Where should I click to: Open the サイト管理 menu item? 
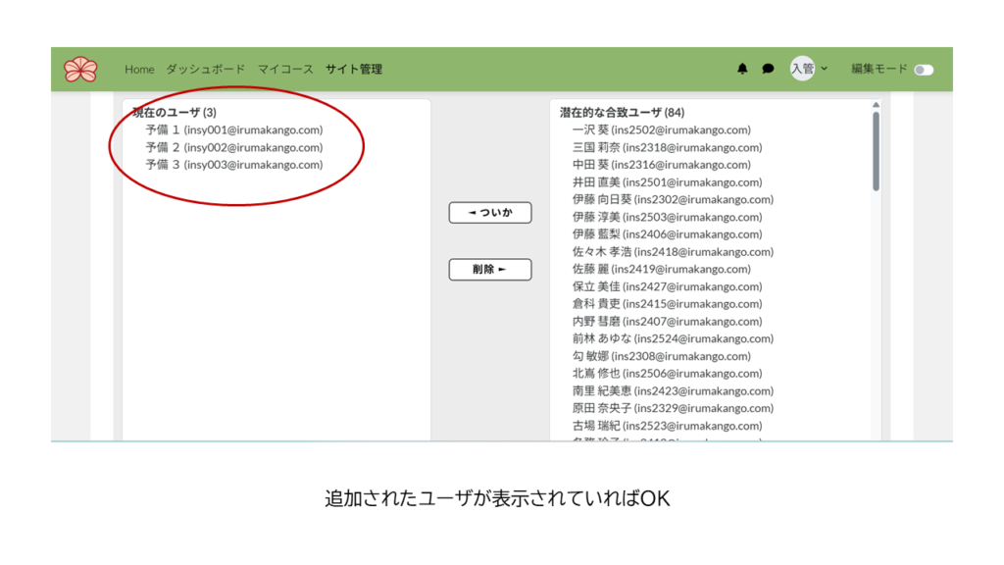(x=354, y=70)
